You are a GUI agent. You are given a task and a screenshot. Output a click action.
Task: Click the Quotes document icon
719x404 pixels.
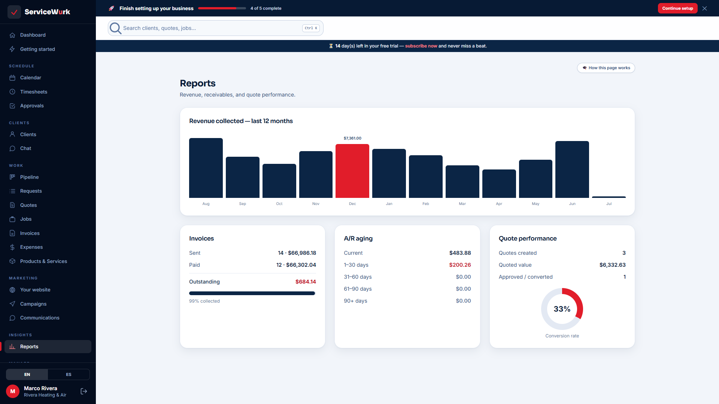click(12, 205)
